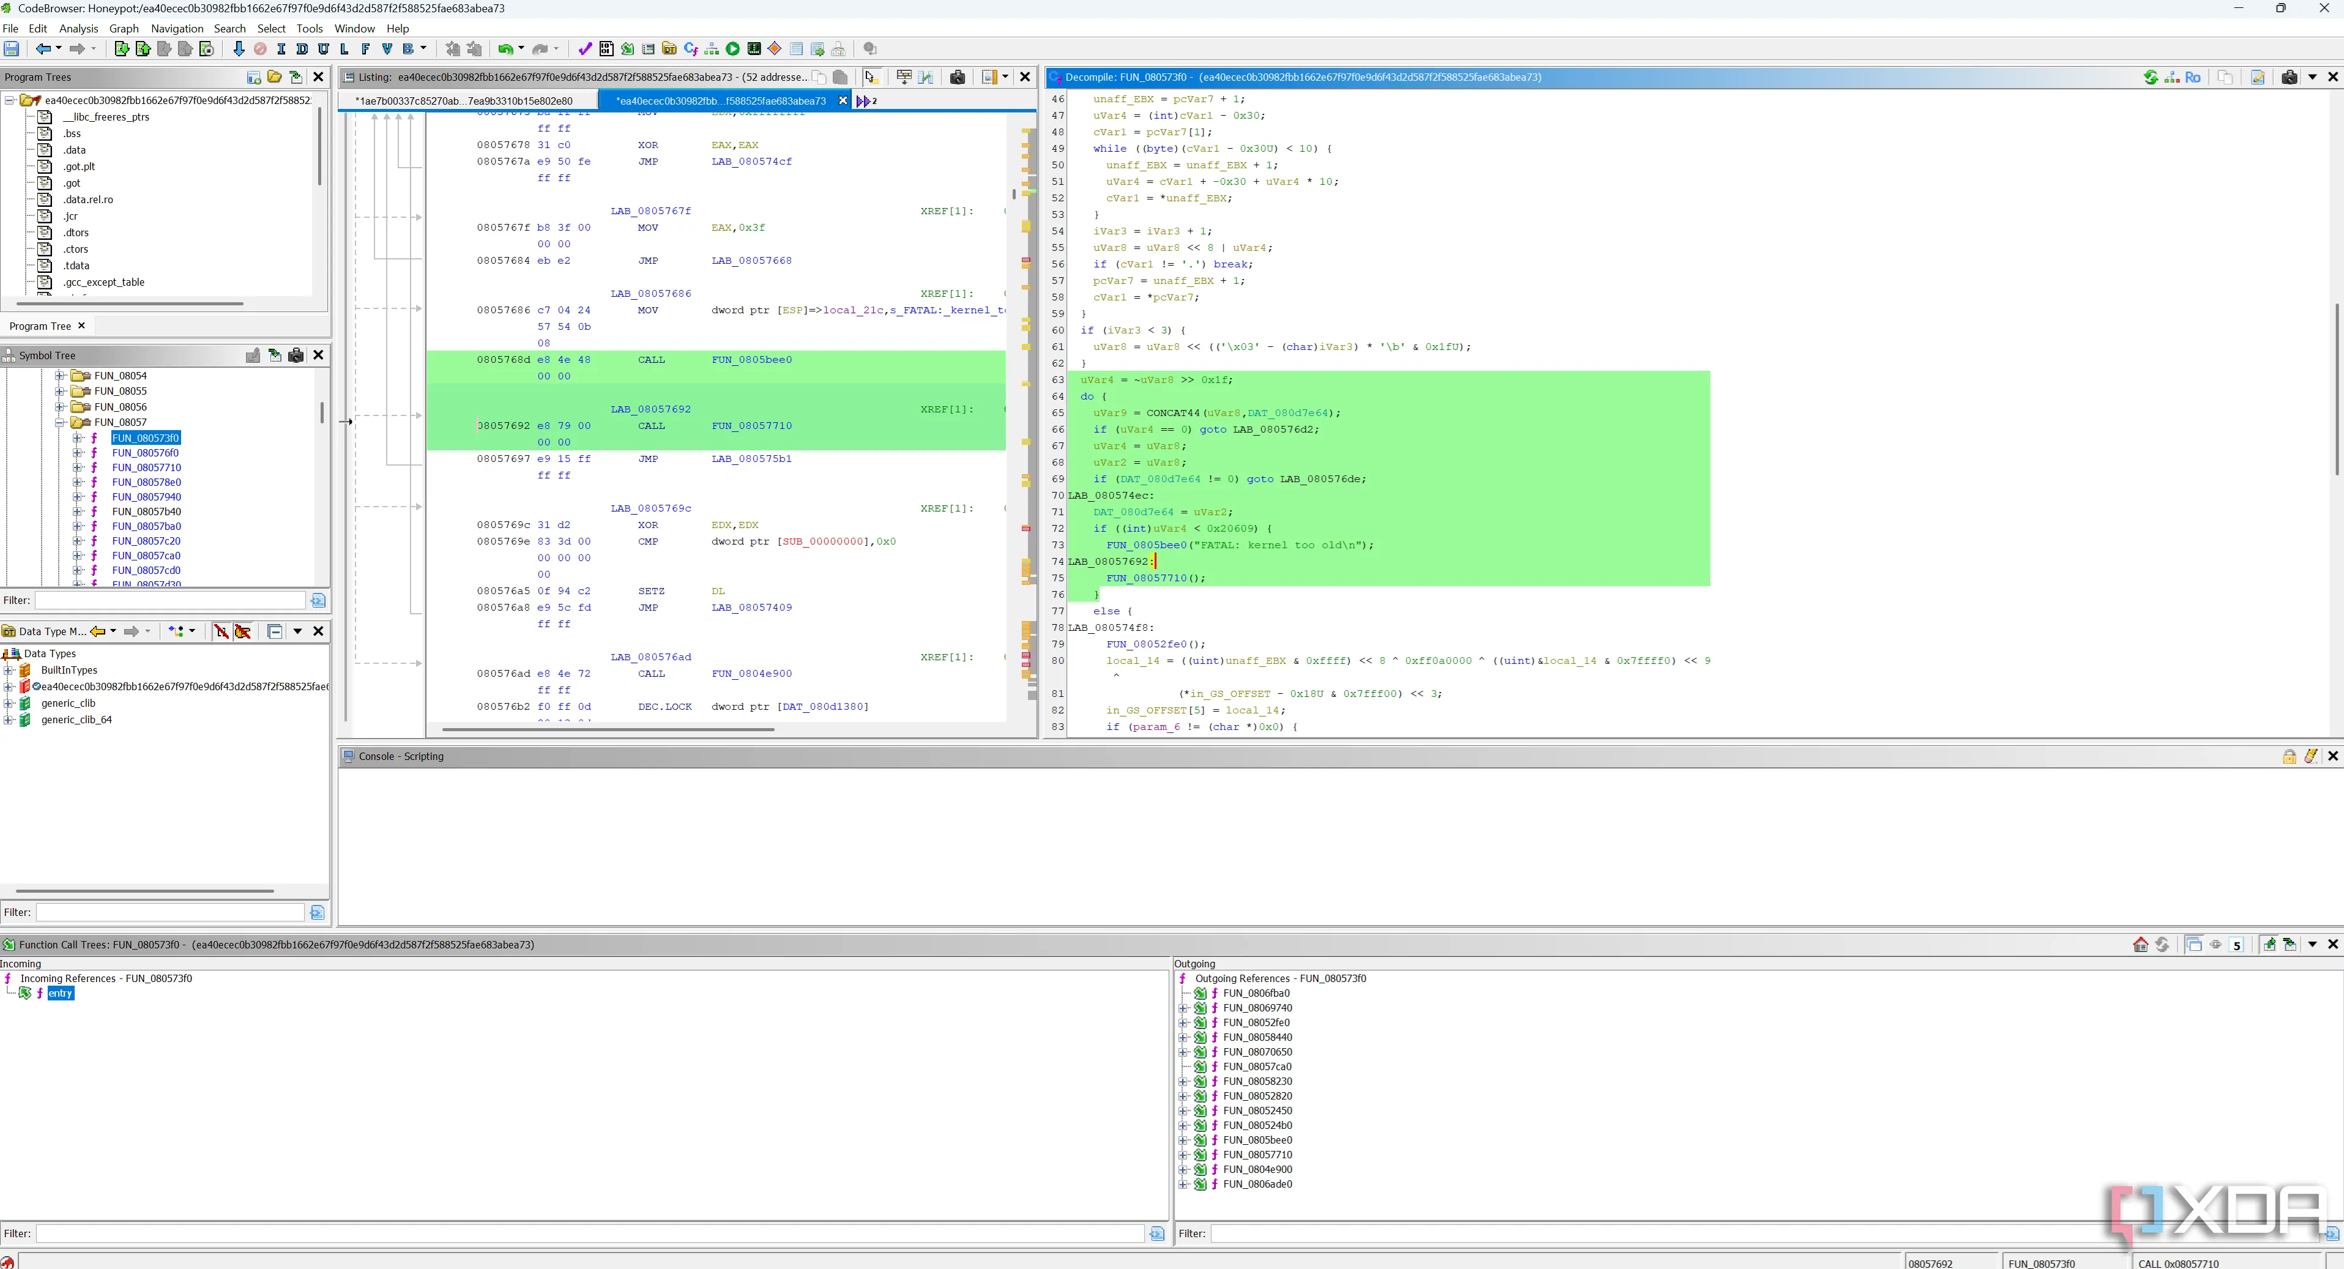Click the Function Call Trees depth stepper showing 5
The image size is (2344, 1269).
[2237, 945]
